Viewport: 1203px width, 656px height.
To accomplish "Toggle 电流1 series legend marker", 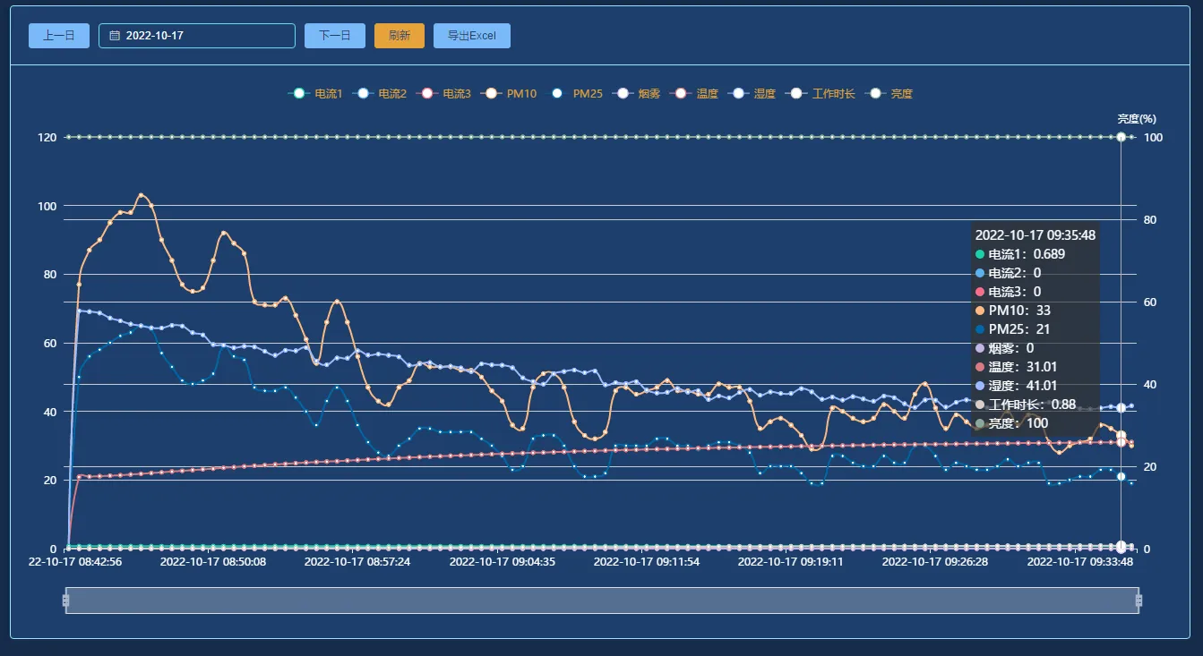I will [x=299, y=94].
